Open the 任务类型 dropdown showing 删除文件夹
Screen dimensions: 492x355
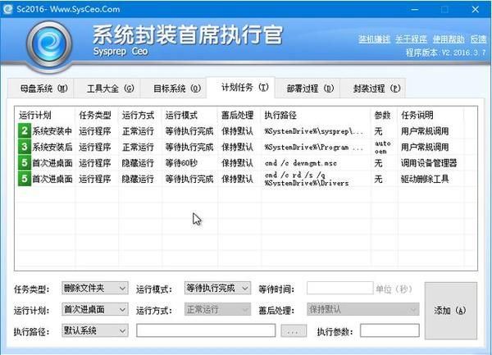[95, 288]
